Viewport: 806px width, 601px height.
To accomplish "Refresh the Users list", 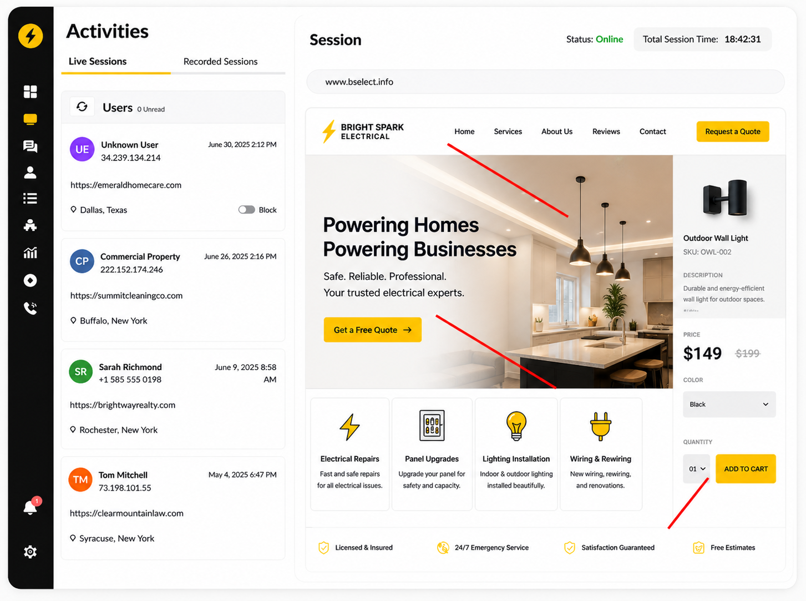I will click(x=82, y=107).
